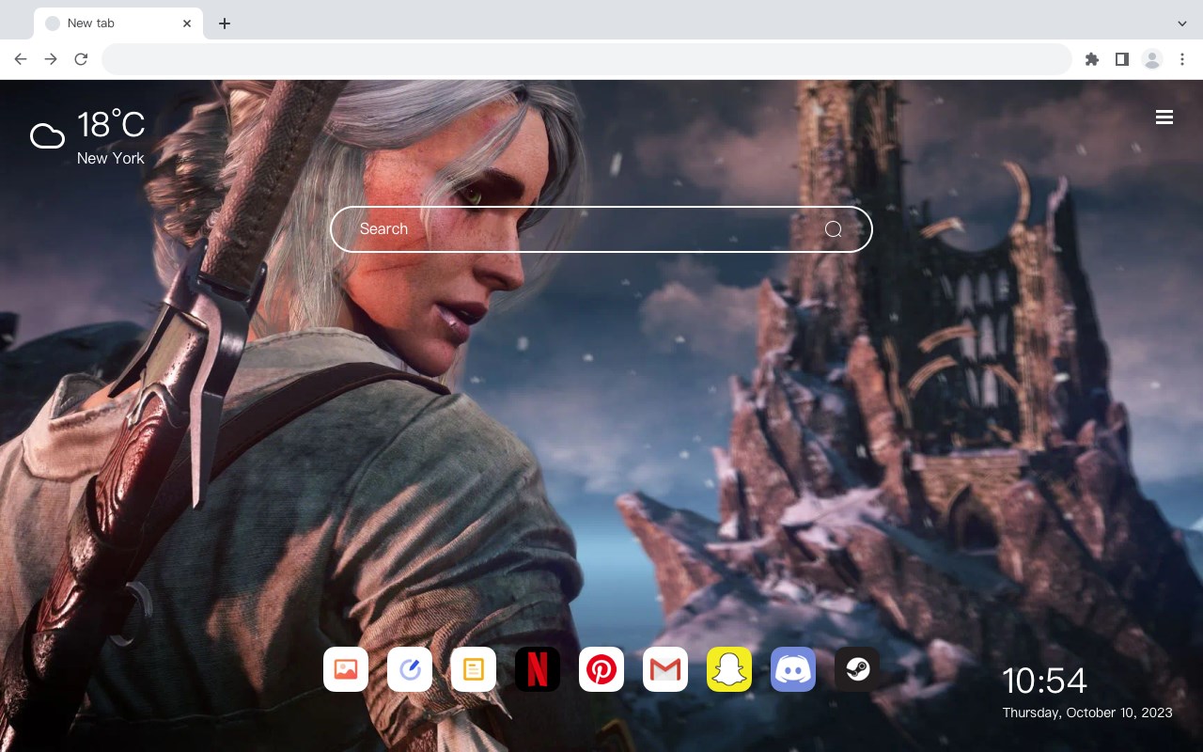Open a new tab with plus button
1203x752 pixels.
224,23
